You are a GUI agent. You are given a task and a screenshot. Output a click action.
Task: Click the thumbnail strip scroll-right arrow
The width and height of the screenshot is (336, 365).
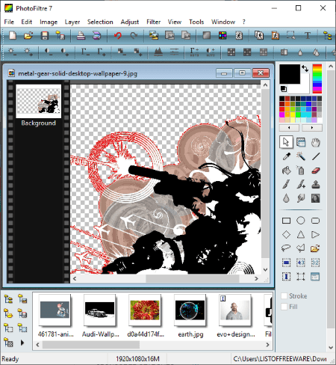268,345
